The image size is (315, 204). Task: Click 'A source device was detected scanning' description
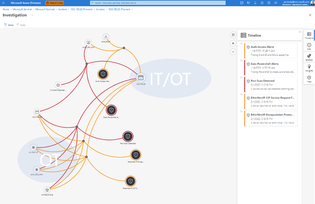tap(273, 89)
